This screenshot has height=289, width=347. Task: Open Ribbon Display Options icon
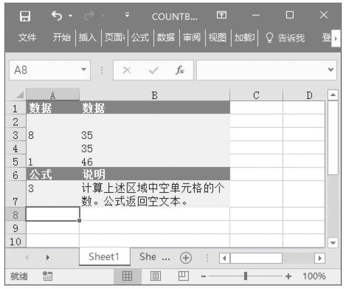(x=221, y=17)
